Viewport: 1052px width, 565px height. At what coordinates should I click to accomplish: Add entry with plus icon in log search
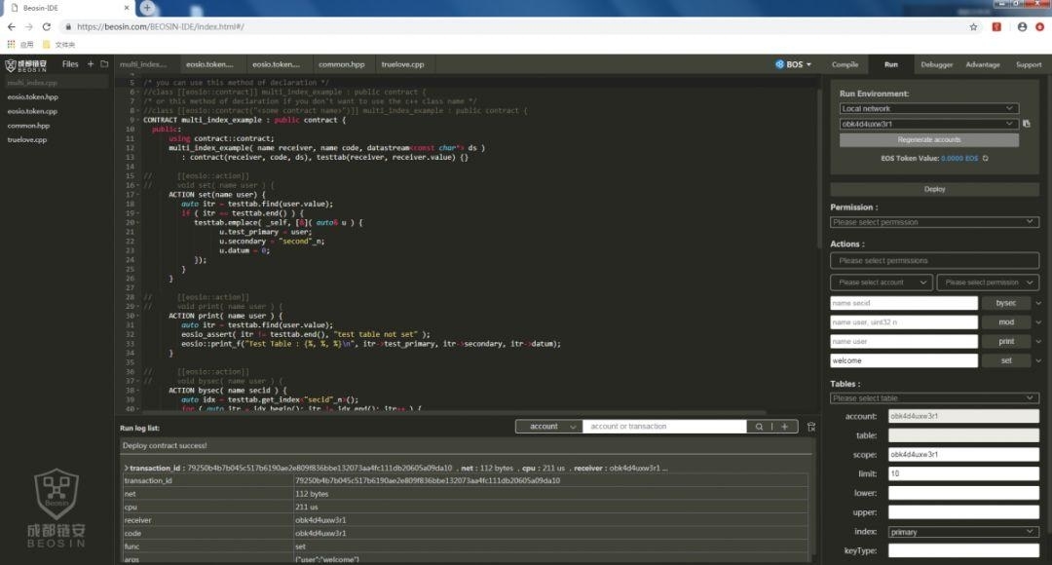click(x=784, y=427)
